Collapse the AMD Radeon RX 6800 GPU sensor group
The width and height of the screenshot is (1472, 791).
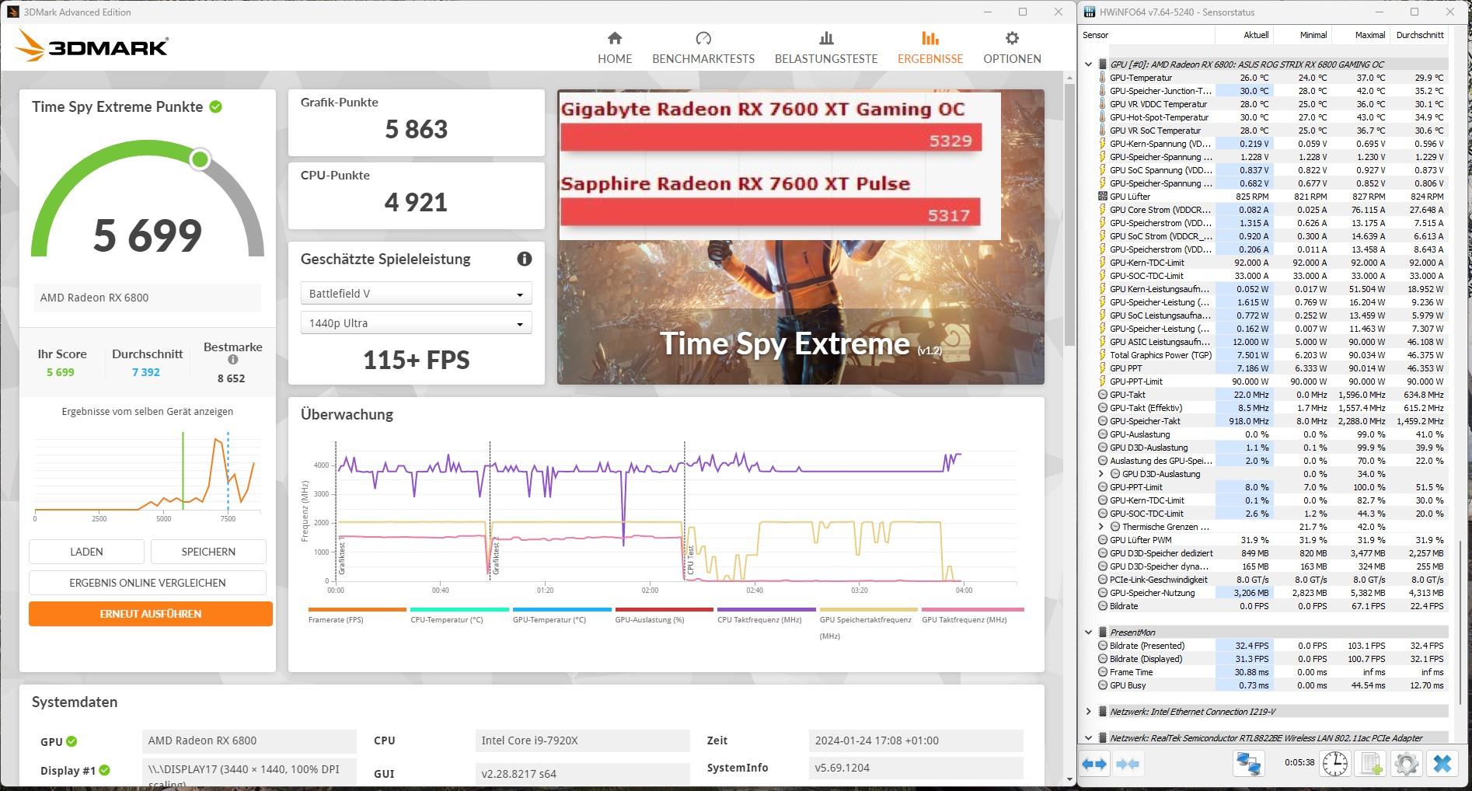pos(1089,64)
